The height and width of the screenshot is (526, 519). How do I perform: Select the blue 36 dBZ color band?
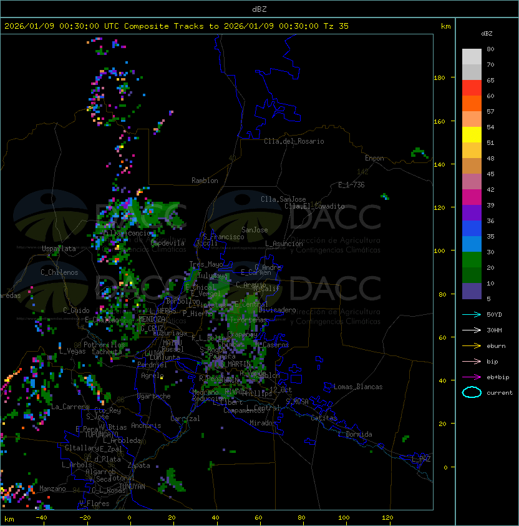[472, 229]
